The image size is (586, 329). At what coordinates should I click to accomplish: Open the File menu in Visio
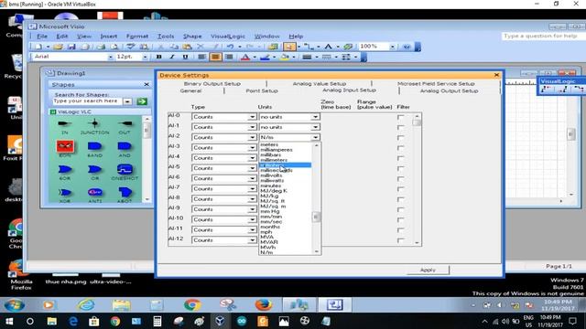point(42,37)
